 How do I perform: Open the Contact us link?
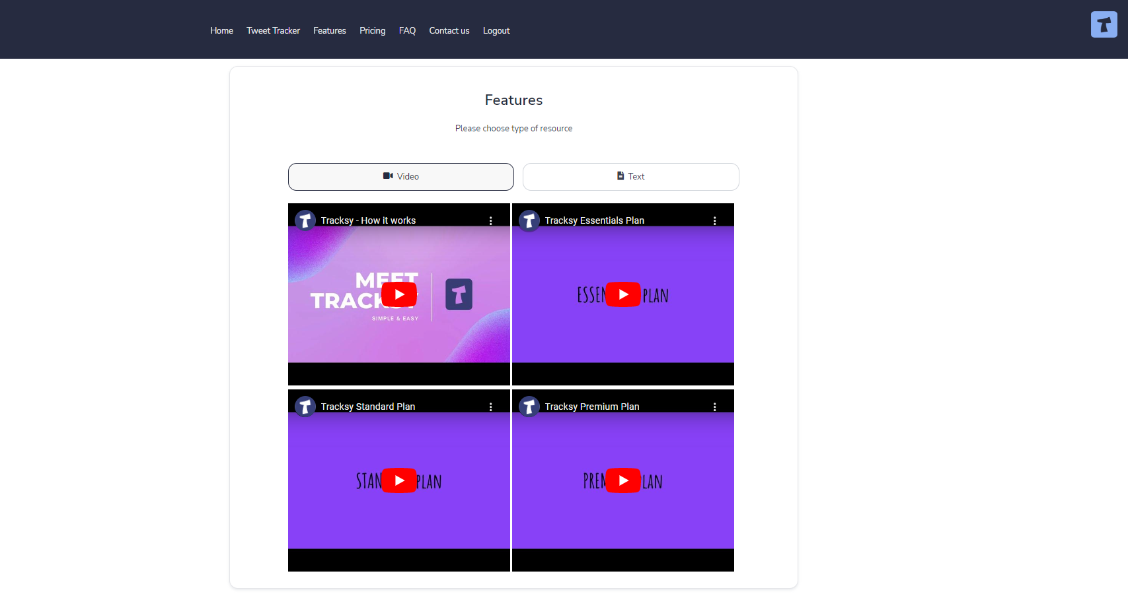pyautogui.click(x=449, y=30)
